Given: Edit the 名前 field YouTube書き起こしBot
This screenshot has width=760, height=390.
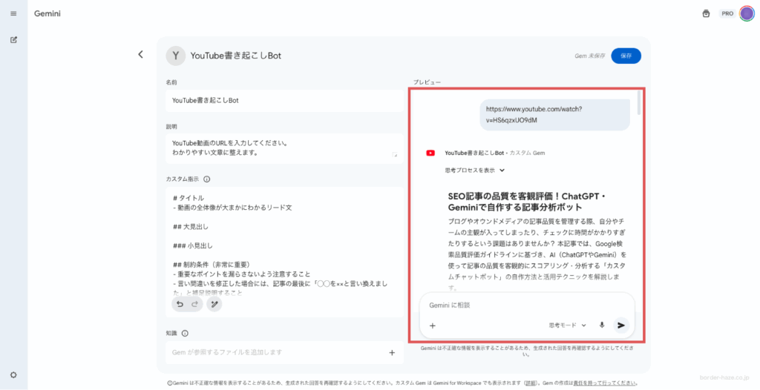Looking at the screenshot, I should [x=284, y=101].
